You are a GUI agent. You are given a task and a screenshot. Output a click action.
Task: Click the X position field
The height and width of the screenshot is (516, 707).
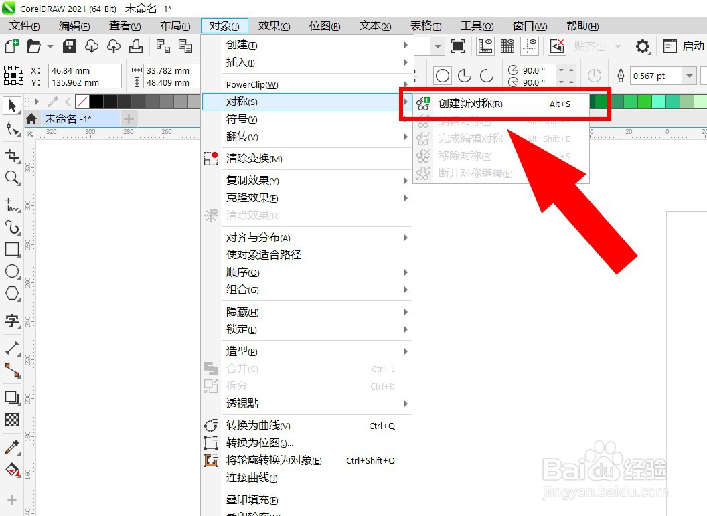tap(85, 70)
